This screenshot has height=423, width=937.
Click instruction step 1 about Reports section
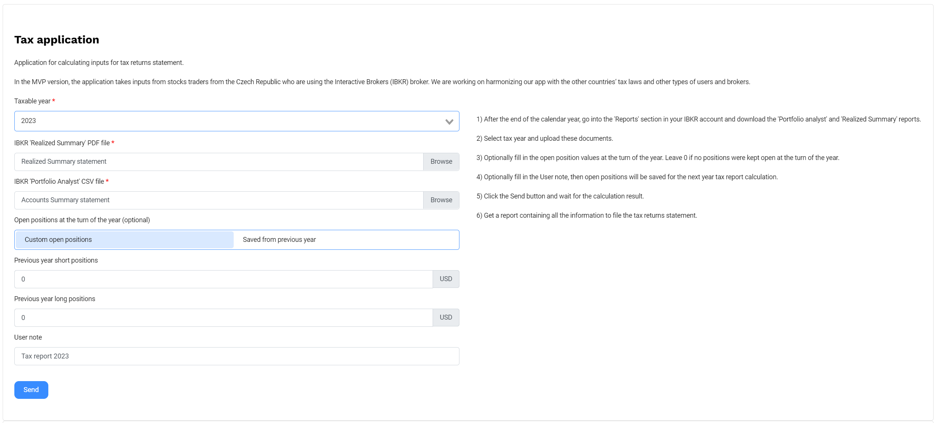tap(698, 119)
